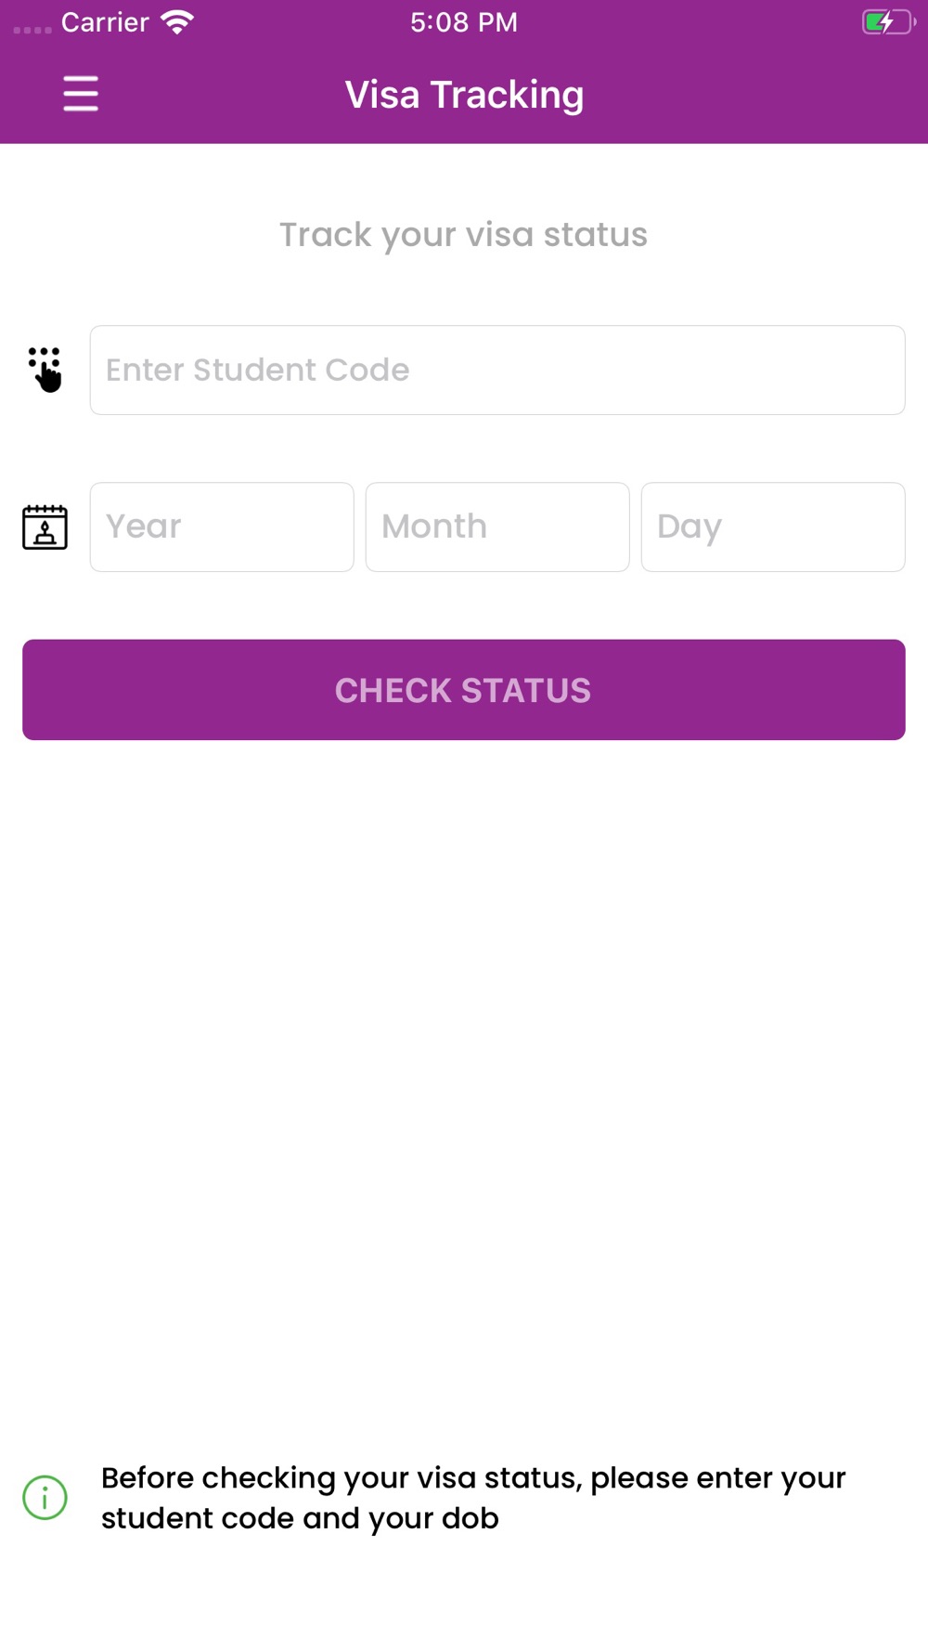This screenshot has width=928, height=1651.
Task: Tap the student code keypad icon
Action: [x=45, y=370]
